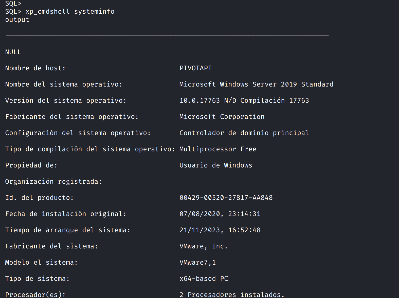Click the 'Microsoft Corporation' manufacturer value
399x298 pixels.
point(222,117)
